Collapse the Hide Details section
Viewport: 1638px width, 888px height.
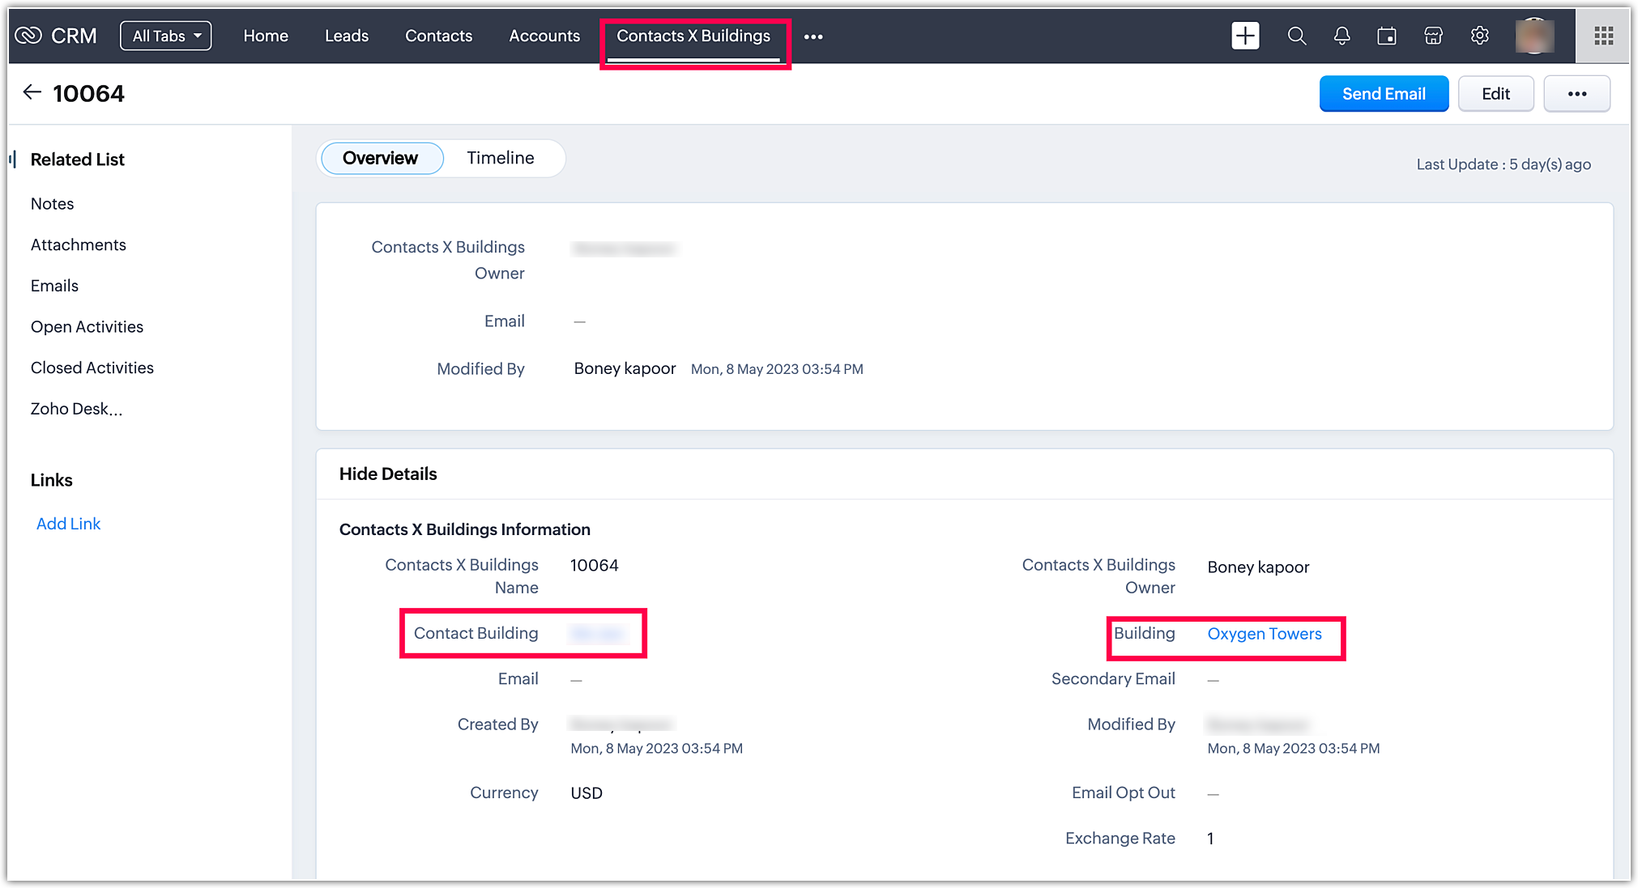coord(388,474)
